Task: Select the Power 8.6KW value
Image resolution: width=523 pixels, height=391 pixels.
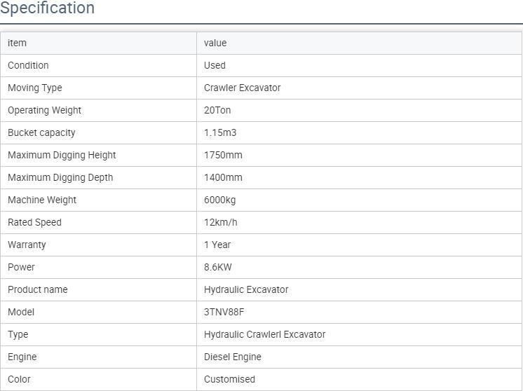Action: click(218, 267)
